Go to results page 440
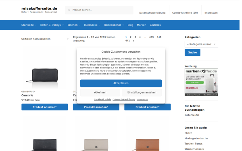Image resolution: width=242 pixels, height=151 pixels. point(159,37)
